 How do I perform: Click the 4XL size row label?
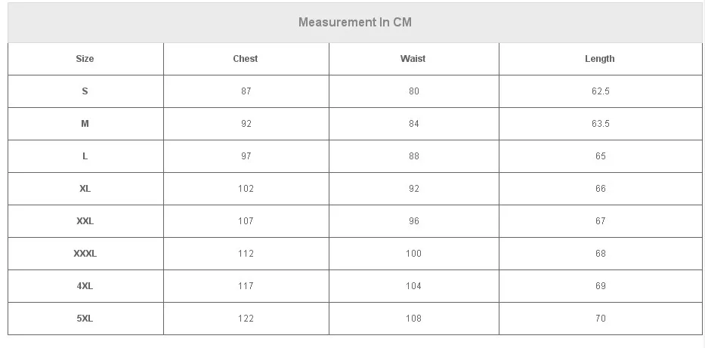coord(85,286)
